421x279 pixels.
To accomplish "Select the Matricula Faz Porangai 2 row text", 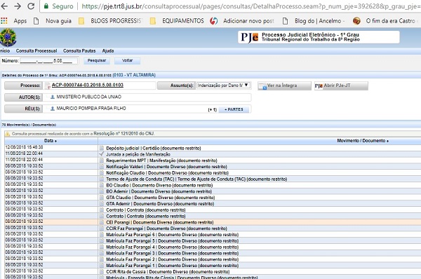I will 173,259.
